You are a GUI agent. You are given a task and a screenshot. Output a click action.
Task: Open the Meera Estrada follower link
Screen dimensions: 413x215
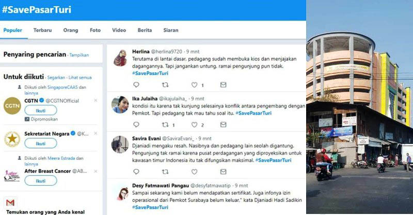pos(61,158)
